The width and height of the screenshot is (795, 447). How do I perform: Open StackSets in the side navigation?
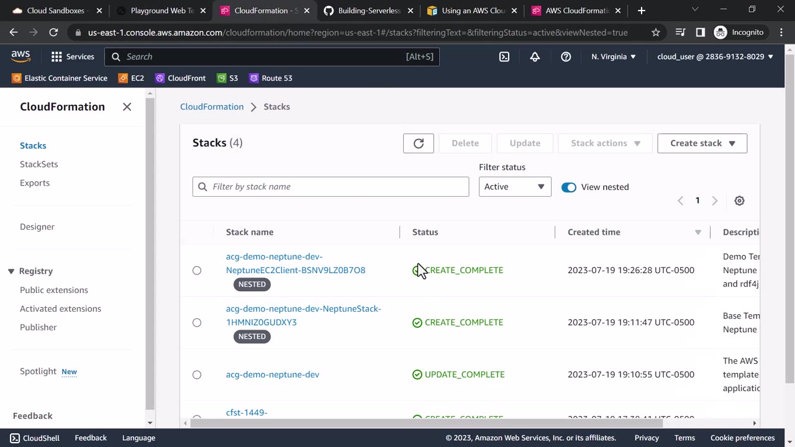coord(39,164)
